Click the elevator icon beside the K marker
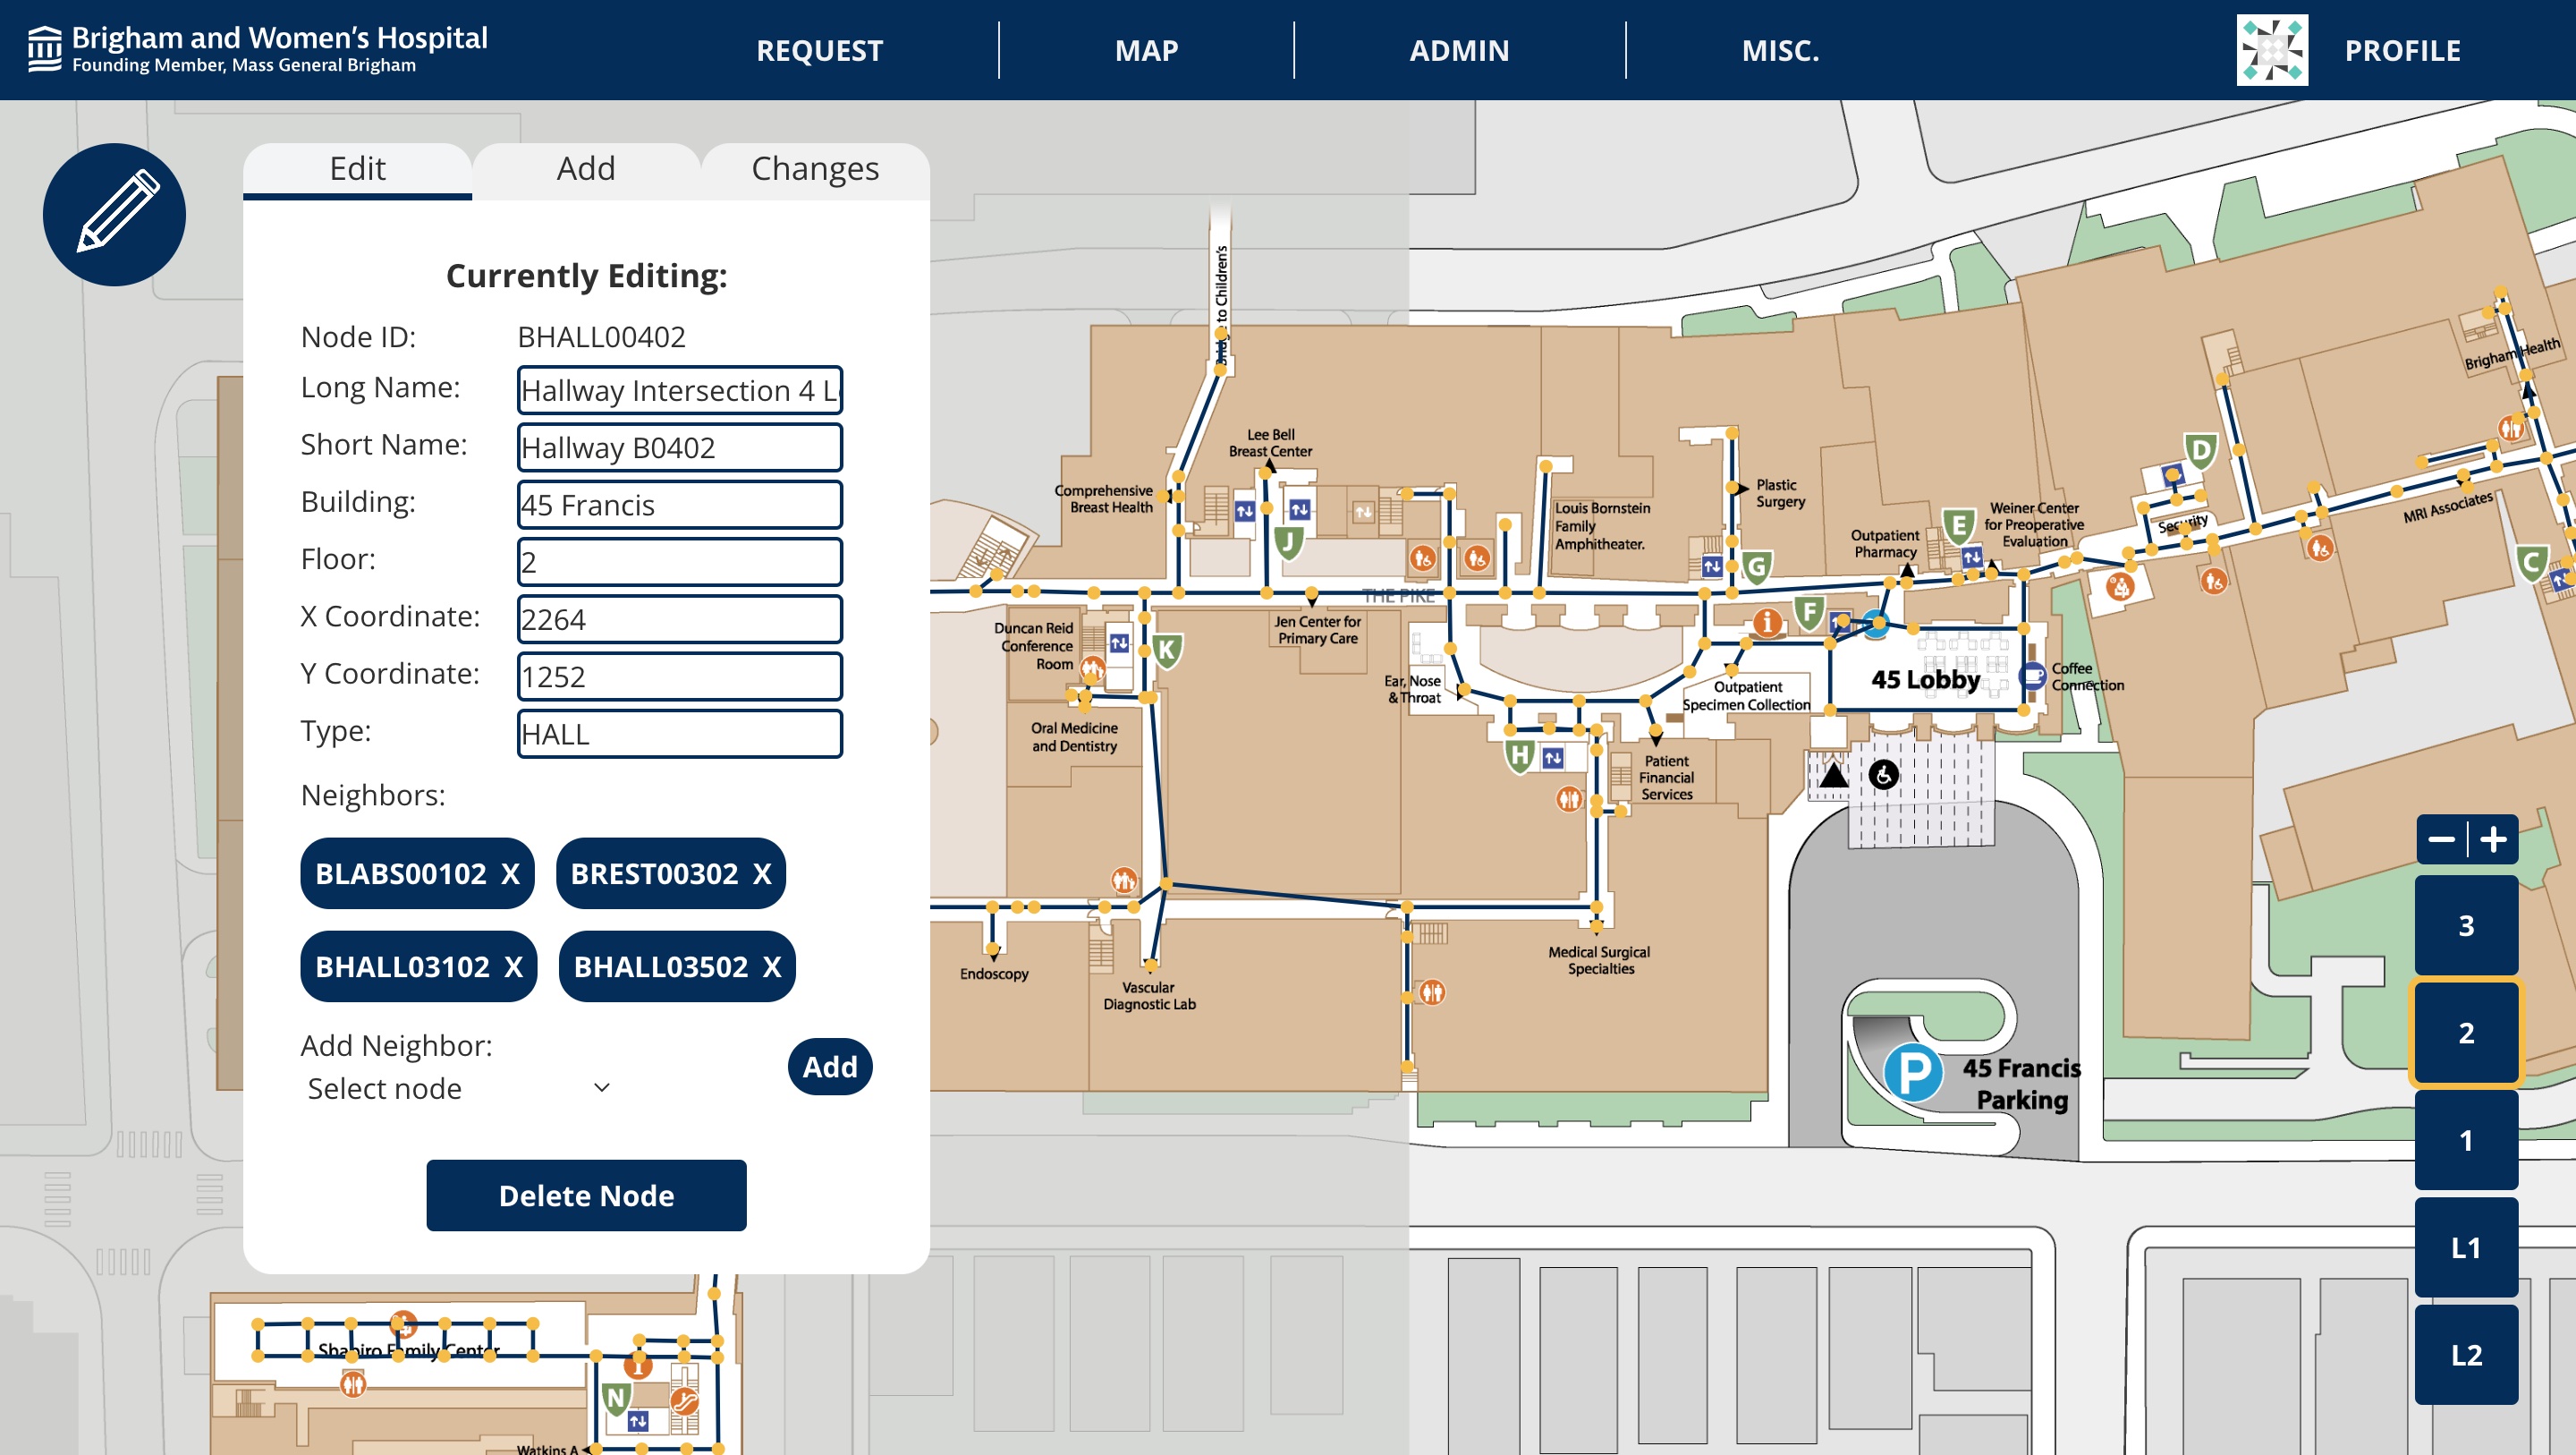The image size is (2576, 1455). pyautogui.click(x=1119, y=645)
